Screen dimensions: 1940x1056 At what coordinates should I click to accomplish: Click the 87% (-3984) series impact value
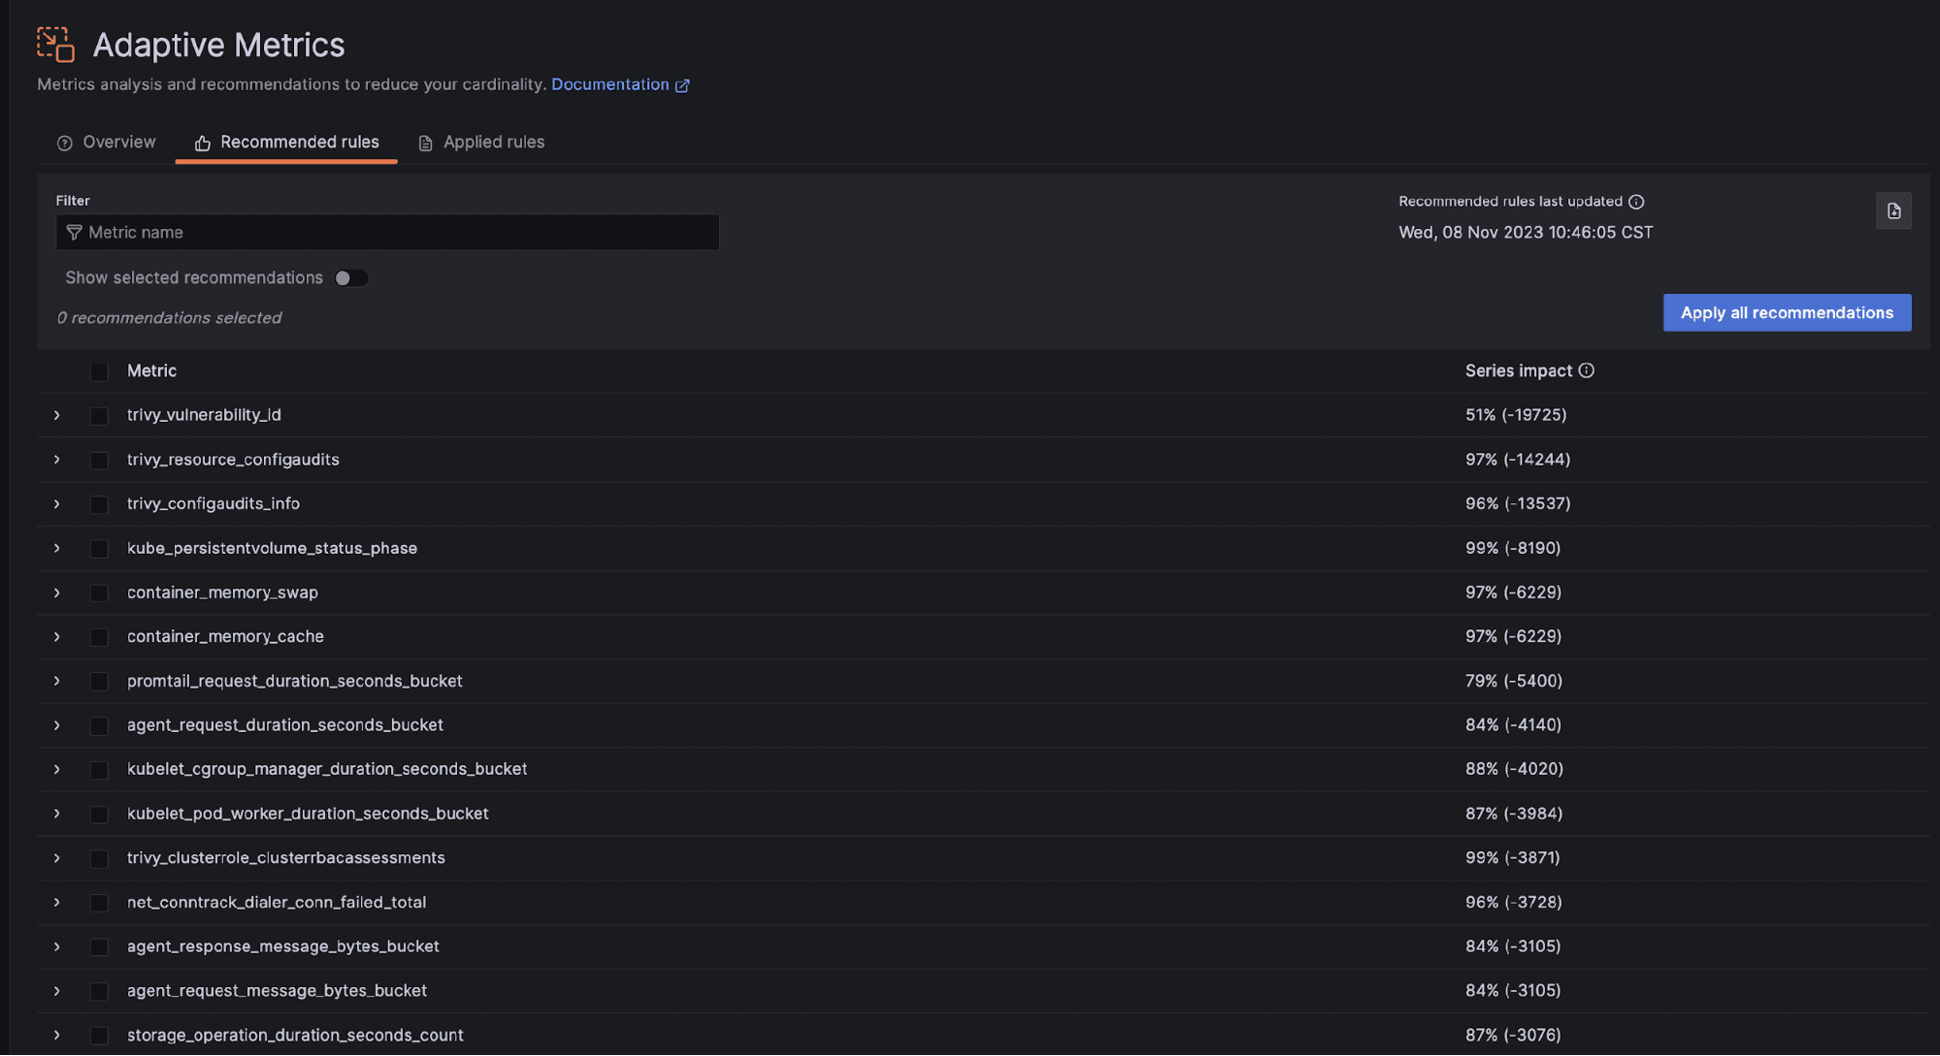tap(1514, 814)
